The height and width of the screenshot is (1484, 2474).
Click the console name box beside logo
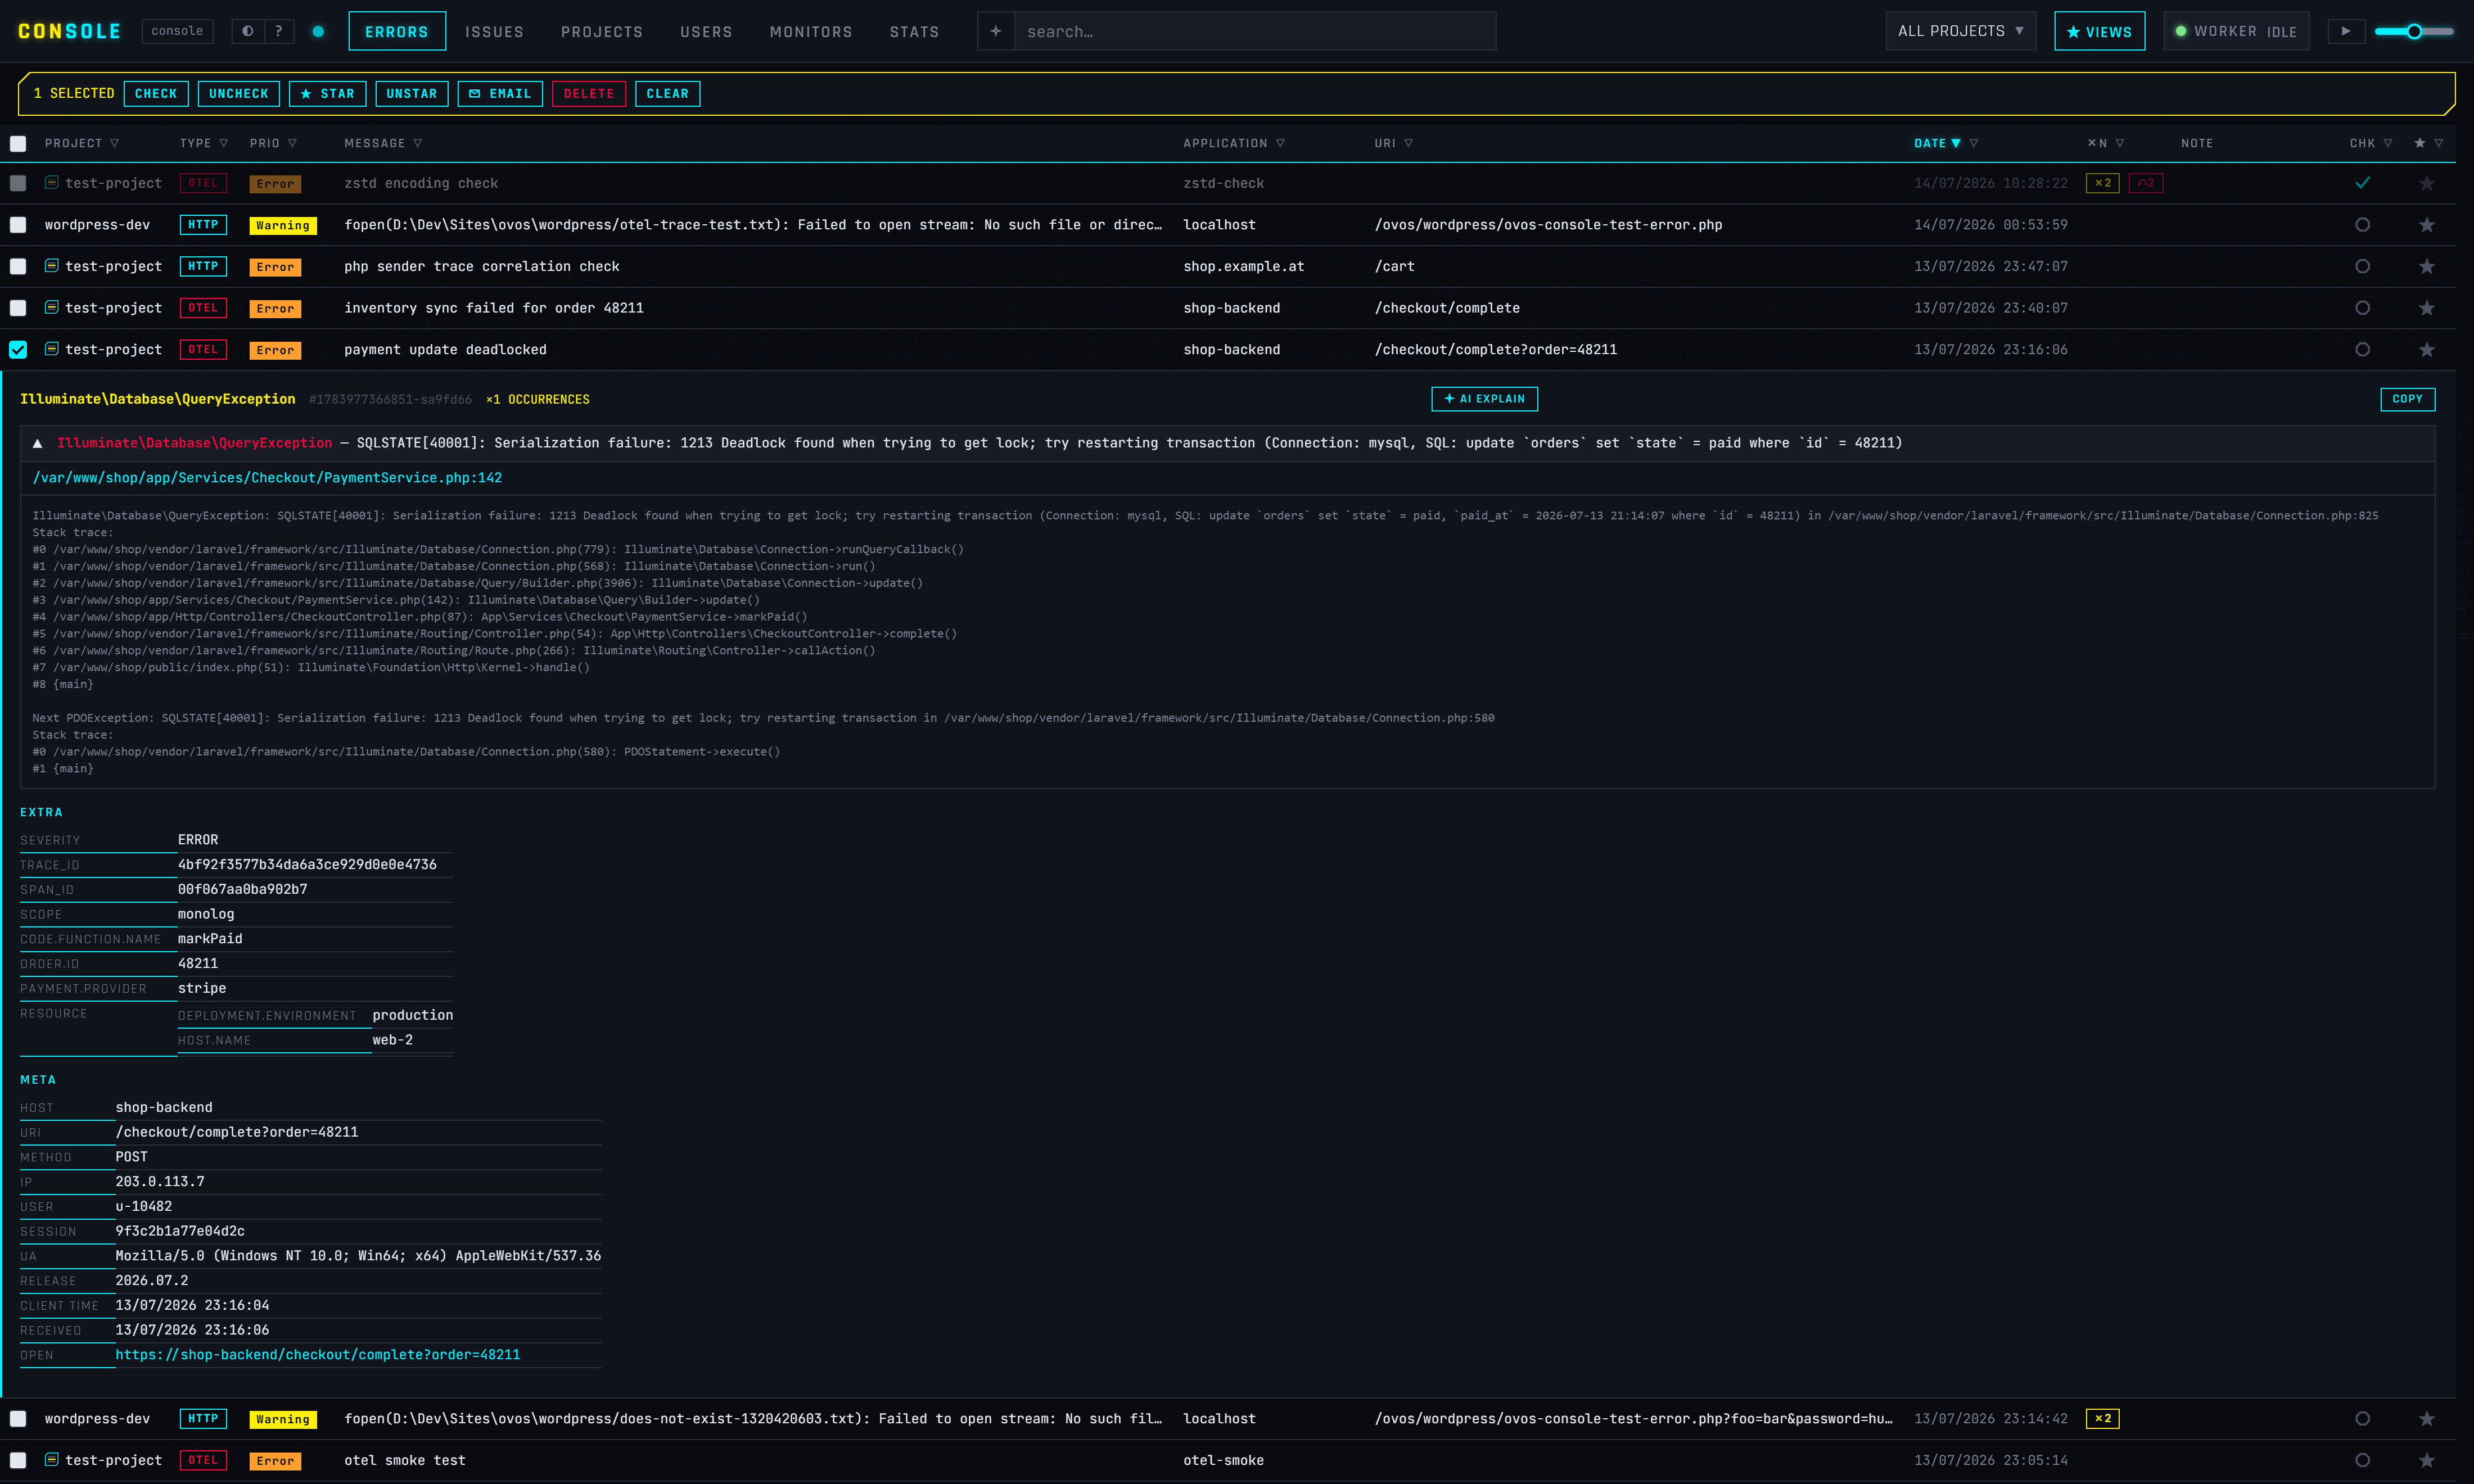[177, 31]
